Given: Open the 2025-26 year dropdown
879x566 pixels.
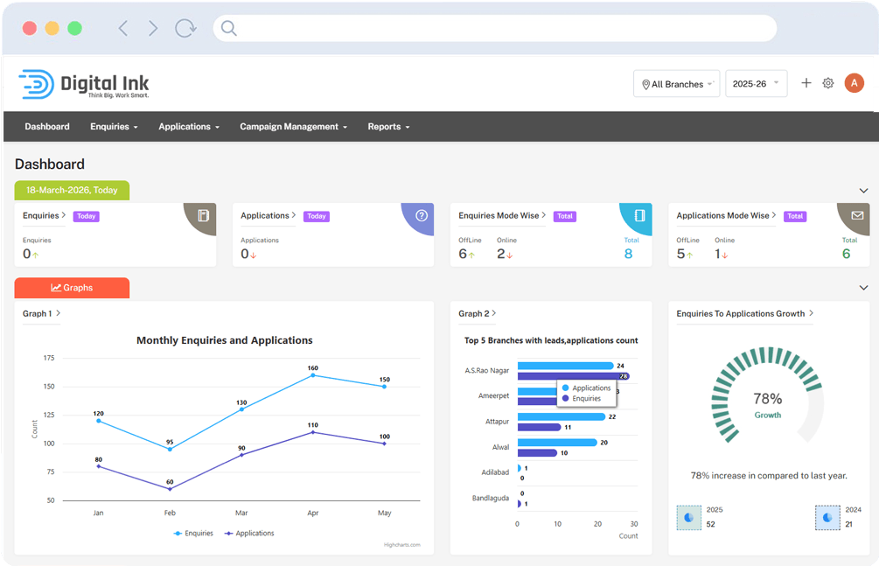Looking at the screenshot, I should pyautogui.click(x=756, y=84).
